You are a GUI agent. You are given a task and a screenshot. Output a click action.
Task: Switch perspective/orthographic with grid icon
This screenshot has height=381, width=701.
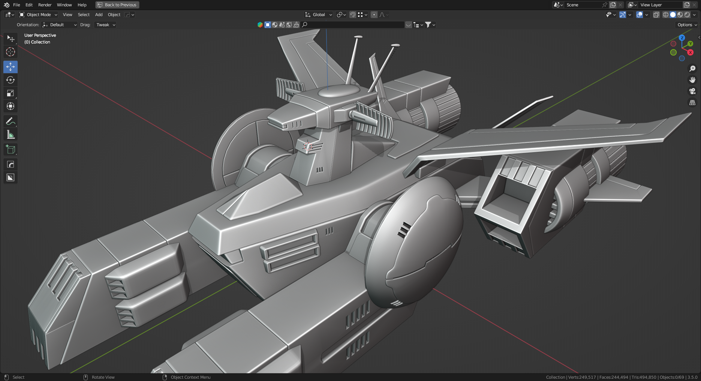[692, 102]
